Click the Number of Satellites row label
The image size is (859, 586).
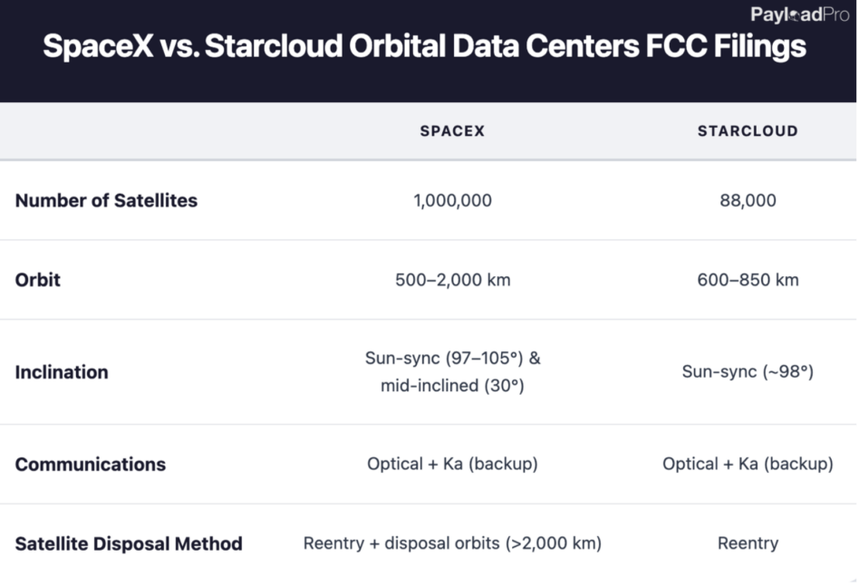(106, 200)
